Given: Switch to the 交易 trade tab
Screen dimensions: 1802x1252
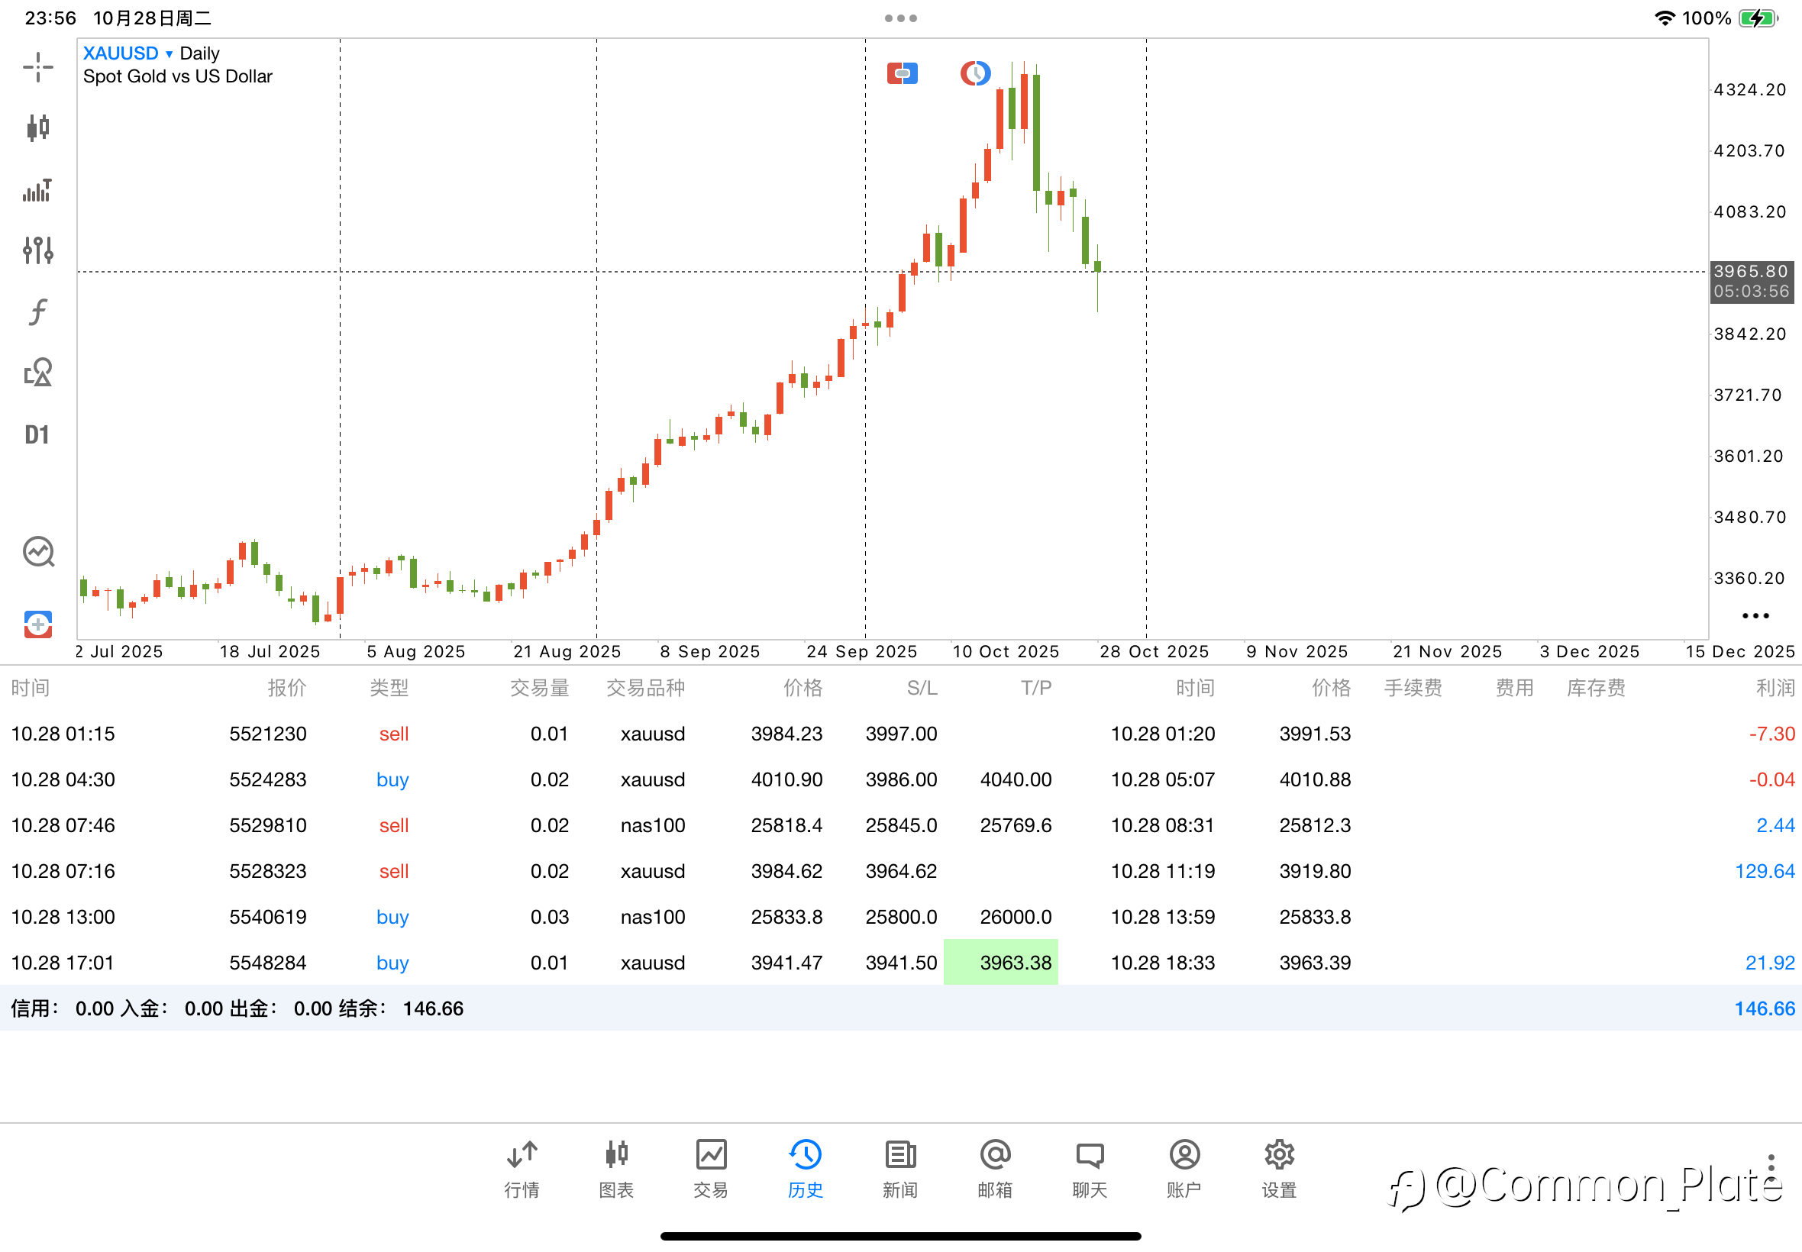Looking at the screenshot, I should pos(711,1168).
